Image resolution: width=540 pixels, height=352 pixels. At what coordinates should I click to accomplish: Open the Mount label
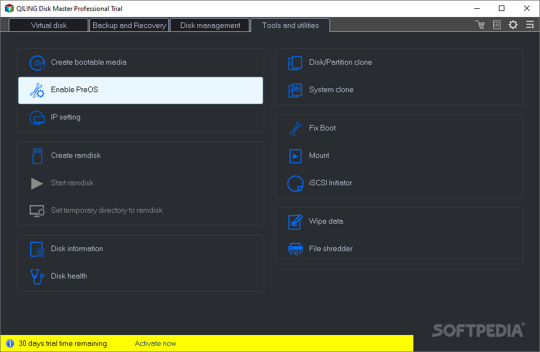coord(319,156)
